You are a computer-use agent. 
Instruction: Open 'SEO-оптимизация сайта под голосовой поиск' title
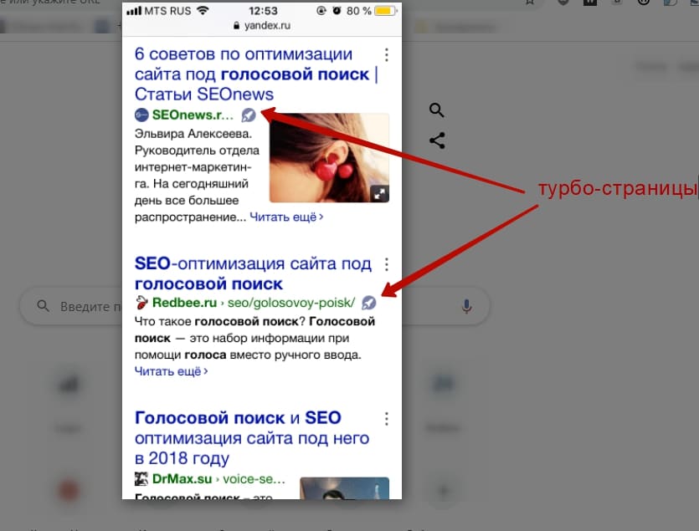253,273
